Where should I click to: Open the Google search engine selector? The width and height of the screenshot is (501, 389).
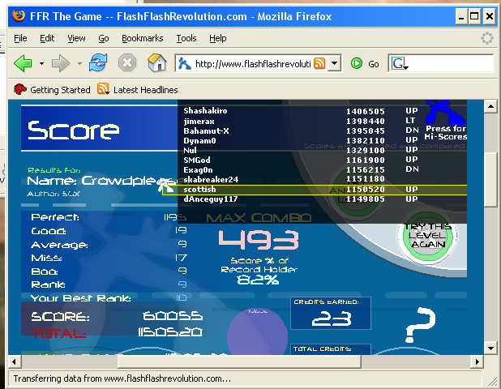(x=400, y=63)
